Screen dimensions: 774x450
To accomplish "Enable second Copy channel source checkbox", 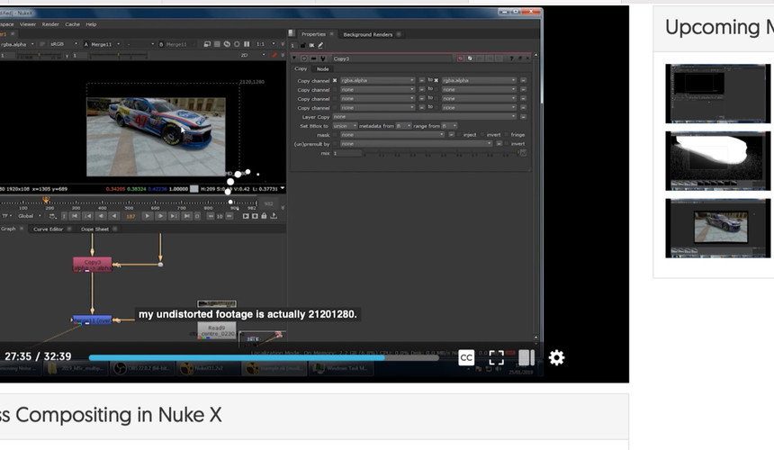I will pos(335,89).
